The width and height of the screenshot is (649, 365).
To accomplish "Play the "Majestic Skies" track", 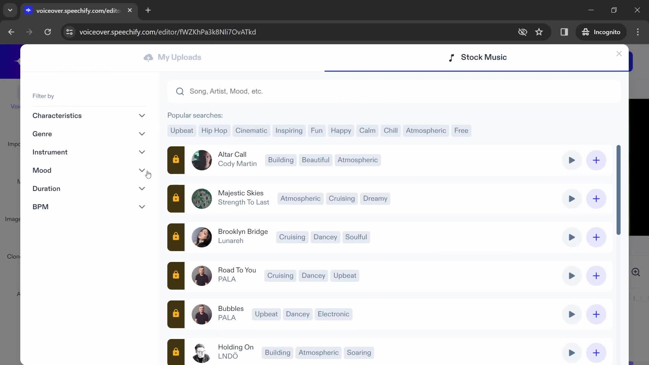I will click(x=572, y=199).
